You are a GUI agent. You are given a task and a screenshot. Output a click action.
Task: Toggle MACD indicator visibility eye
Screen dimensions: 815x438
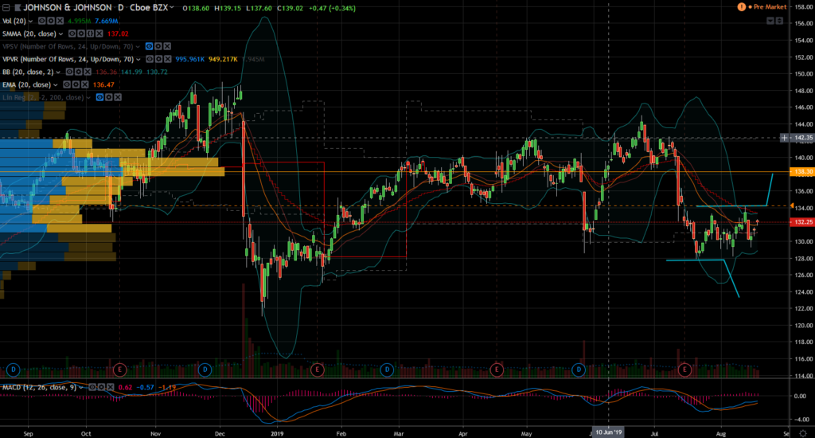[x=92, y=387]
